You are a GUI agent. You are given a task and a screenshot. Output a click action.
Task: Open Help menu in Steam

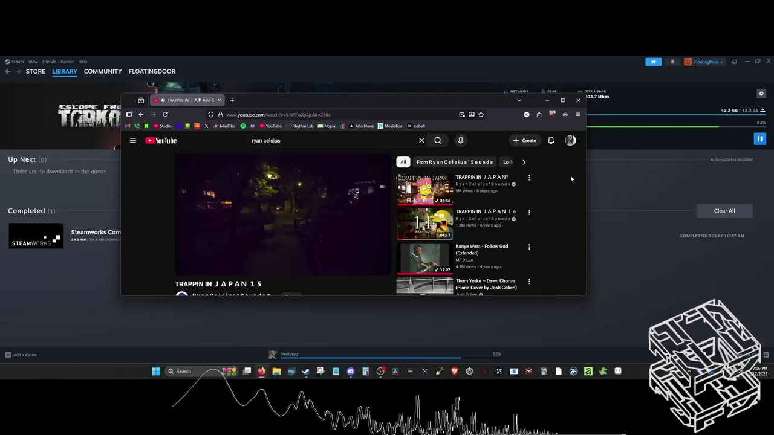[x=83, y=62]
